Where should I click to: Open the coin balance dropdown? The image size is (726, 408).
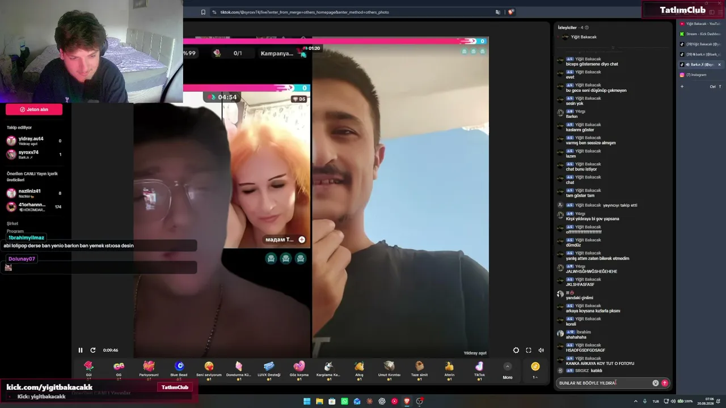(x=535, y=370)
